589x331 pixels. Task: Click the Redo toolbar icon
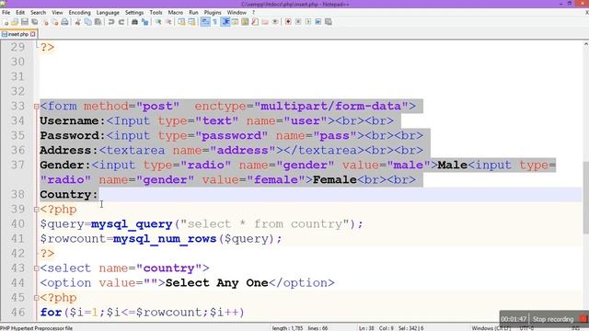(x=121, y=22)
